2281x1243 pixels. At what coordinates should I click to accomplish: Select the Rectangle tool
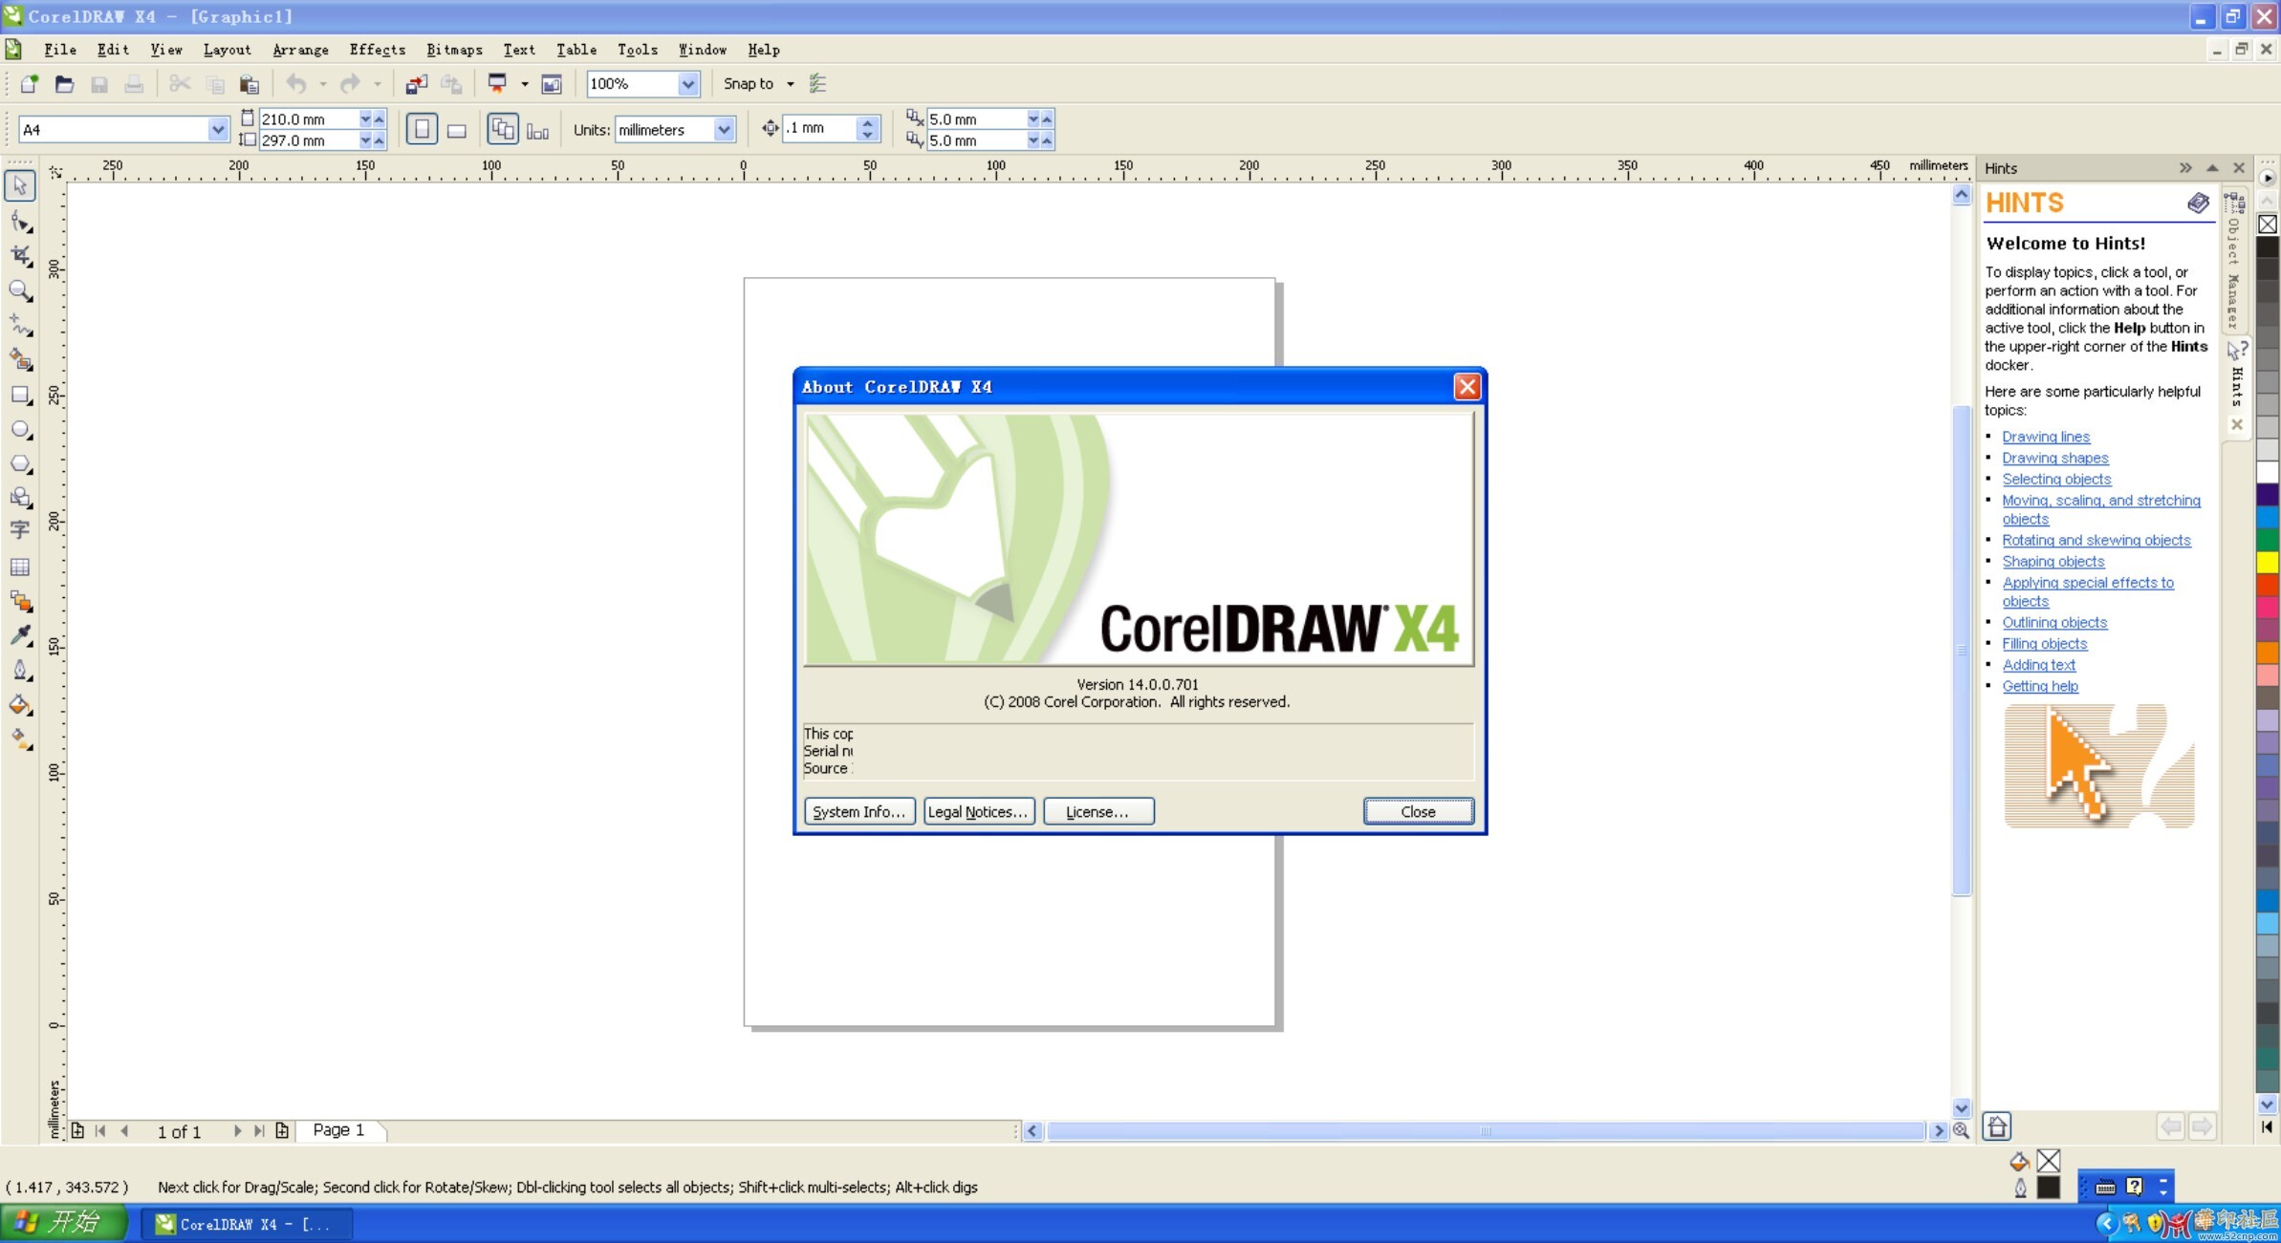click(20, 396)
